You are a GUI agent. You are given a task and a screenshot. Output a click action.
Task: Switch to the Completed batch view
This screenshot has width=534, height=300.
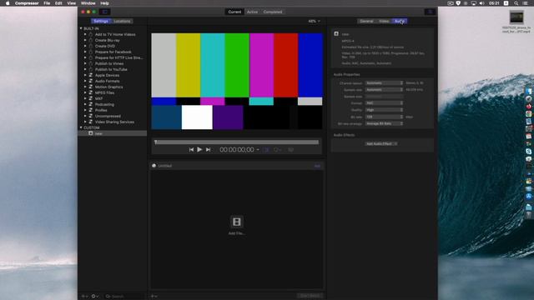click(x=273, y=12)
